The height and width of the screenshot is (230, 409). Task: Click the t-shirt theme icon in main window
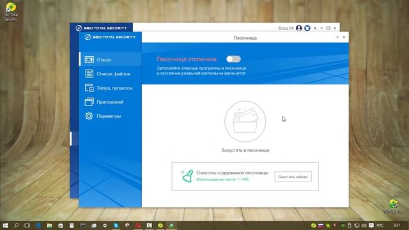(x=307, y=28)
